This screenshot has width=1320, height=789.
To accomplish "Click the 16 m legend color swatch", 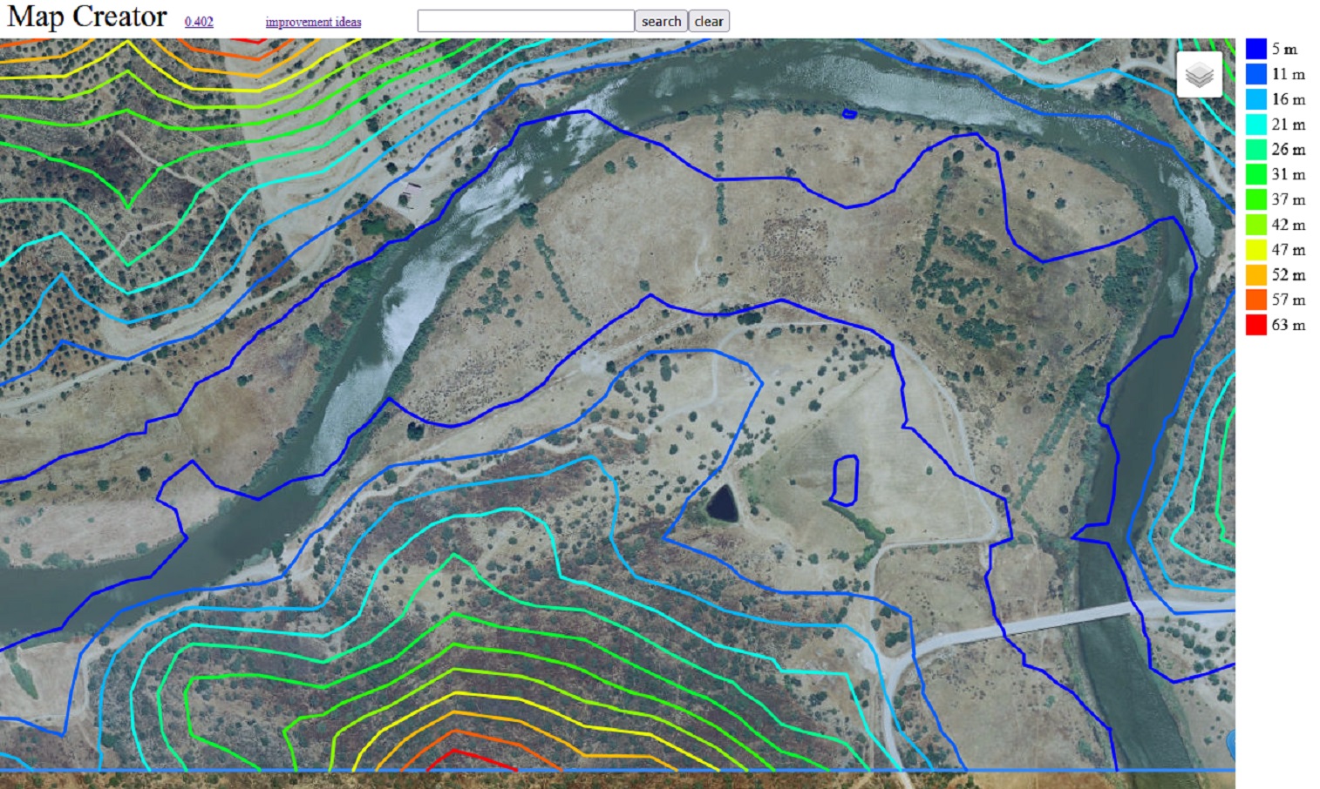I will [x=1255, y=99].
